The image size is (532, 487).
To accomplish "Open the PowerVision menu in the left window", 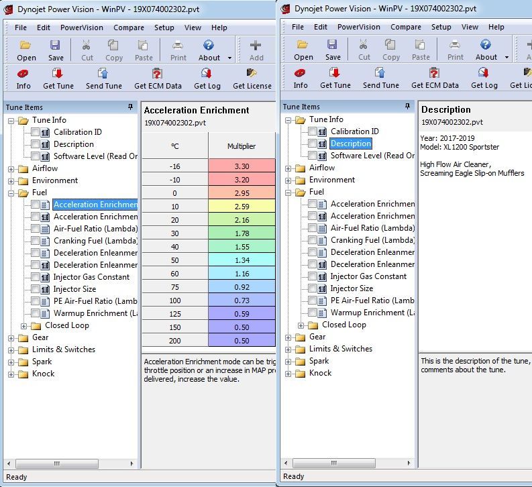I will coord(82,28).
